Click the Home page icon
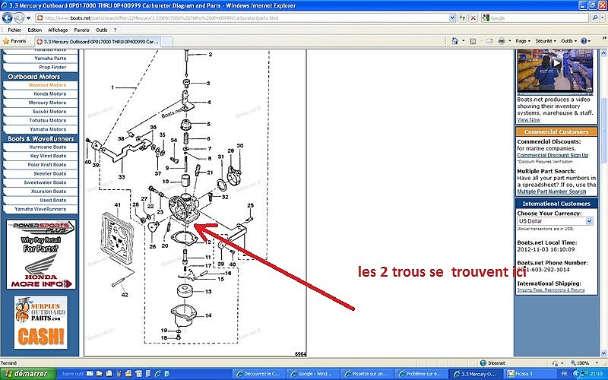This screenshot has height=380, width=608. pyautogui.click(x=454, y=41)
